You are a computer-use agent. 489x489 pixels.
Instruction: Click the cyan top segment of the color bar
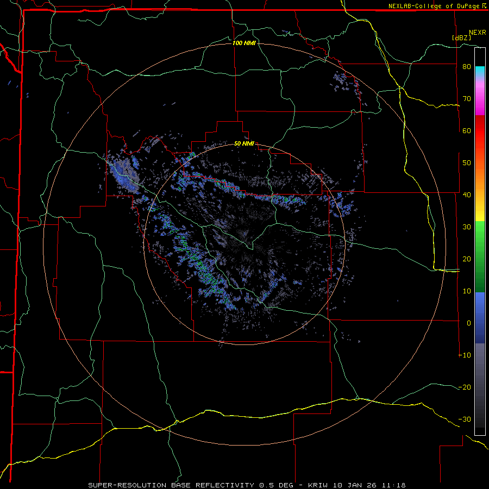click(x=480, y=71)
